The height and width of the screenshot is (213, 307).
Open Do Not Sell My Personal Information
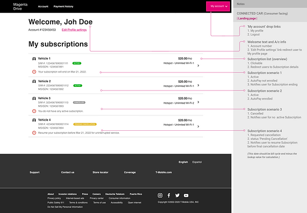coord(65,207)
